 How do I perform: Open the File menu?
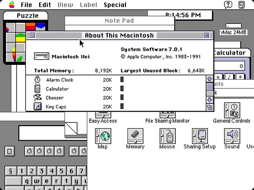[x=26, y=5]
